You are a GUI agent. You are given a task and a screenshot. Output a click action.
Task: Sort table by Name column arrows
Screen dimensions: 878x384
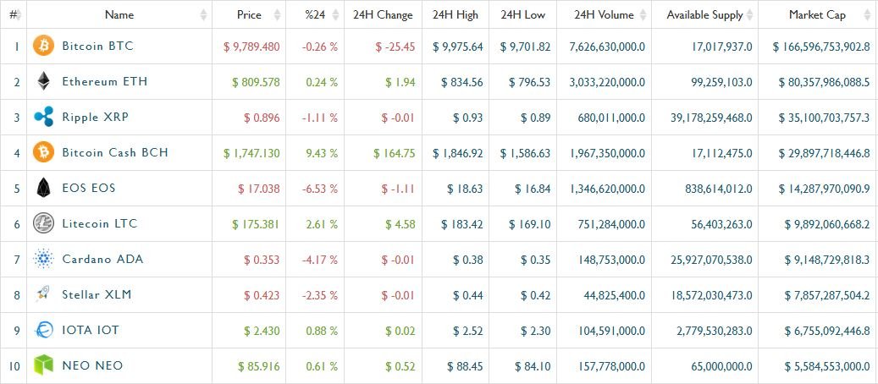coord(203,15)
